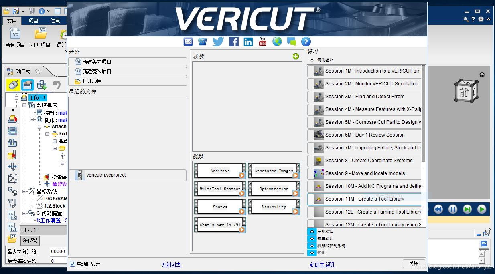The image size is (495, 274).
Task: Click the NC program sidebar icon
Action: tap(12, 215)
